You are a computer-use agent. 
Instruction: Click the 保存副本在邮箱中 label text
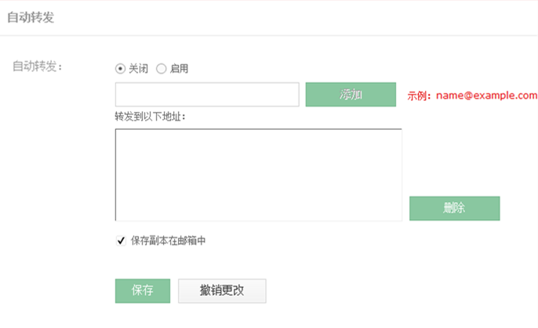pos(169,241)
